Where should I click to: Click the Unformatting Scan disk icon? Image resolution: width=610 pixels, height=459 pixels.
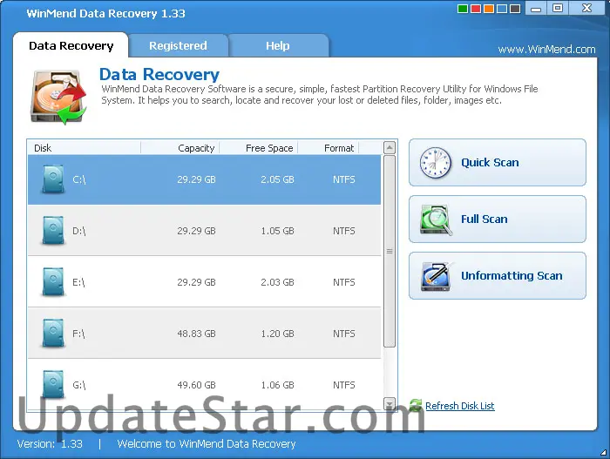[436, 276]
